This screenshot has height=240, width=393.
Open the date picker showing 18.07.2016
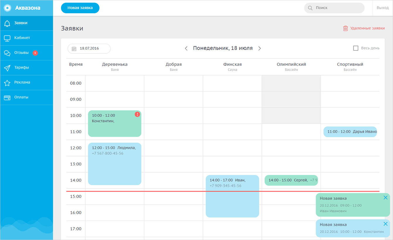89,49
